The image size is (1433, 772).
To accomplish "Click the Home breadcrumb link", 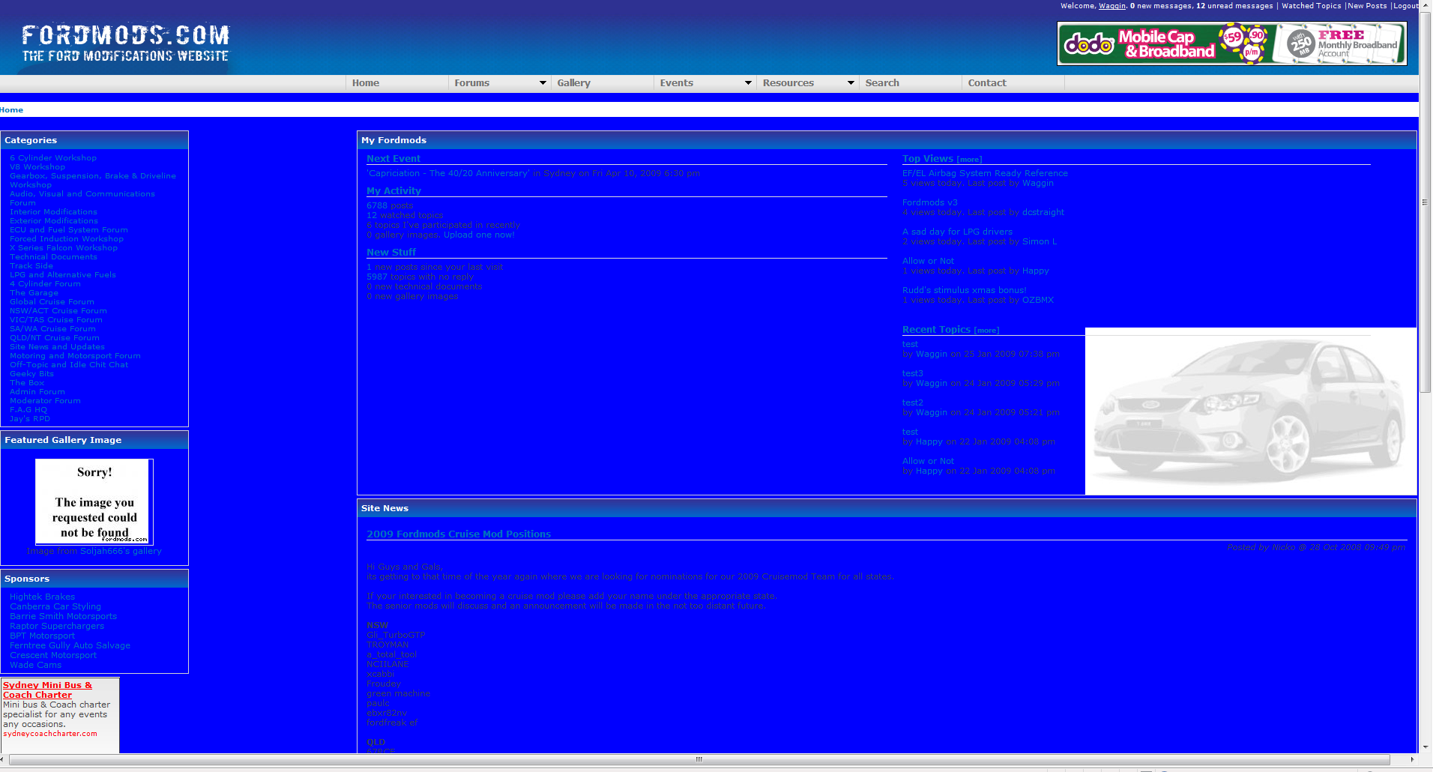I will click(12, 110).
